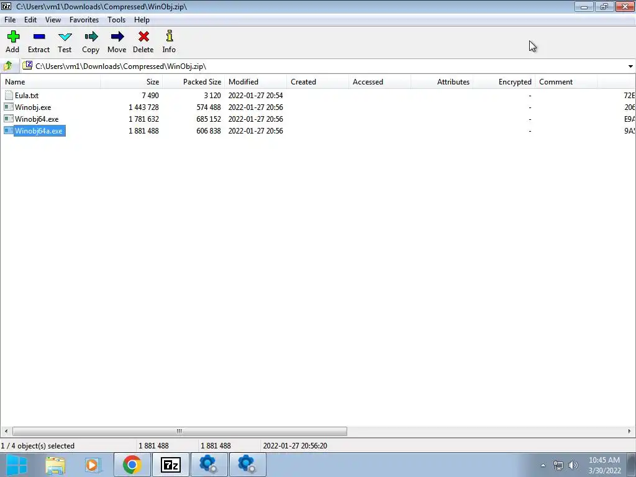Open the View menu
636x477 pixels.
pyautogui.click(x=53, y=19)
